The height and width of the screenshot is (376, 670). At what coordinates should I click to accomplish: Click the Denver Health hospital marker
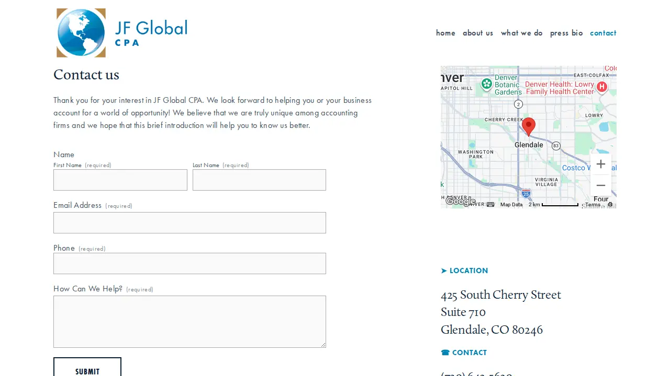[x=602, y=87]
